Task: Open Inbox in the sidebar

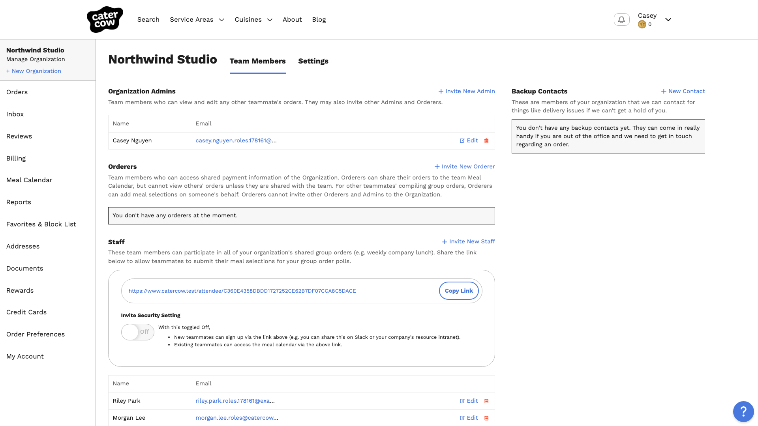Action: [15, 114]
